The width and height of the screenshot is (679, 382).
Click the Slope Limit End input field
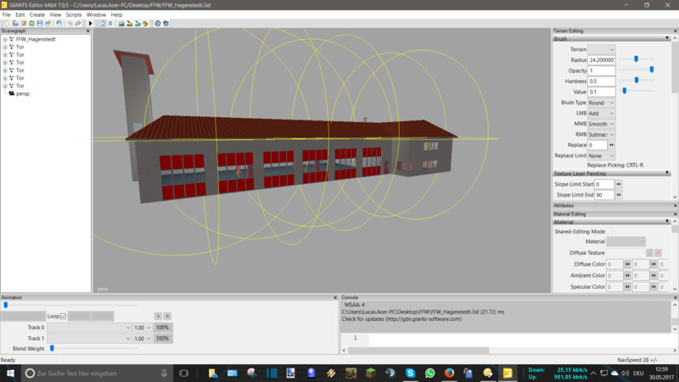603,195
